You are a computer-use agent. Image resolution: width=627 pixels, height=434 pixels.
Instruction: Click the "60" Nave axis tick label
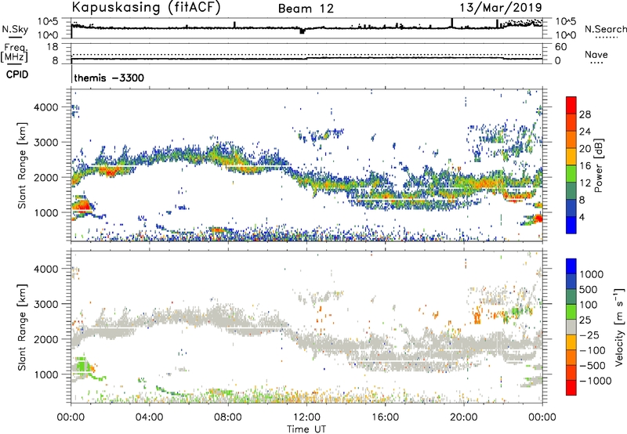point(560,47)
